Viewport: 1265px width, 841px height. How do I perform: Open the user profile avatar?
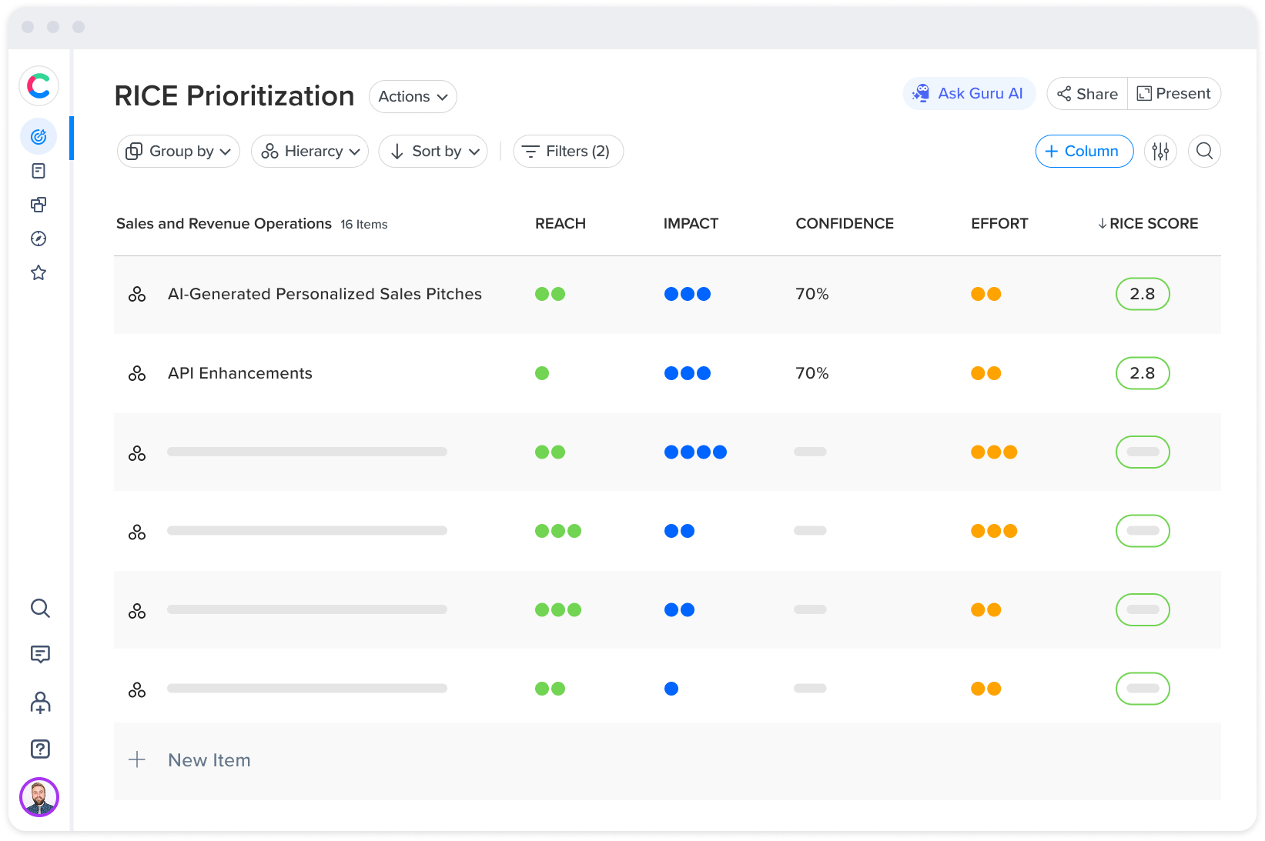click(x=39, y=797)
